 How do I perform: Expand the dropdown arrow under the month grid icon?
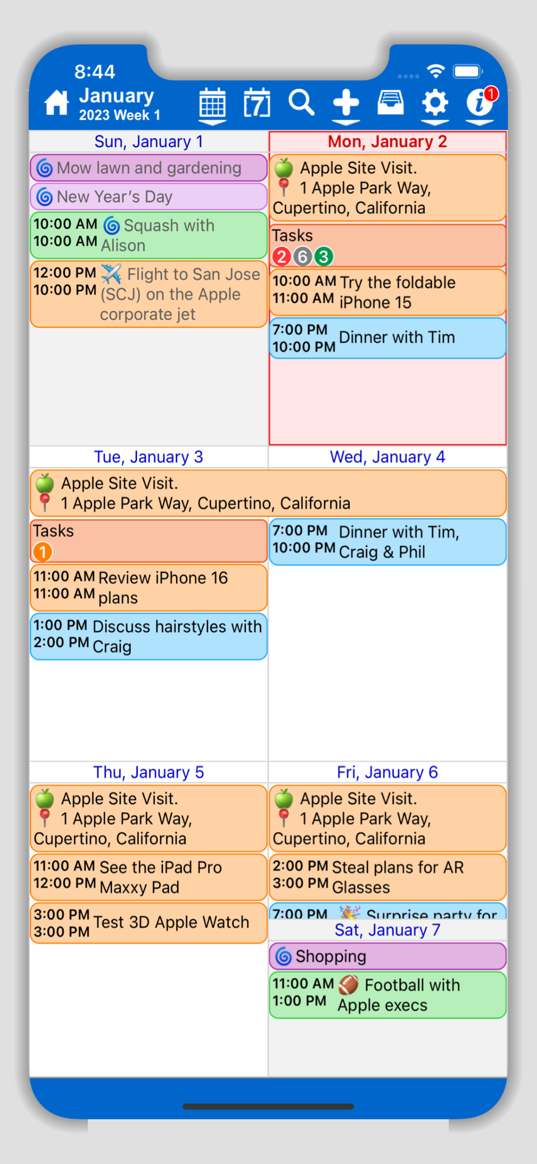point(213,122)
